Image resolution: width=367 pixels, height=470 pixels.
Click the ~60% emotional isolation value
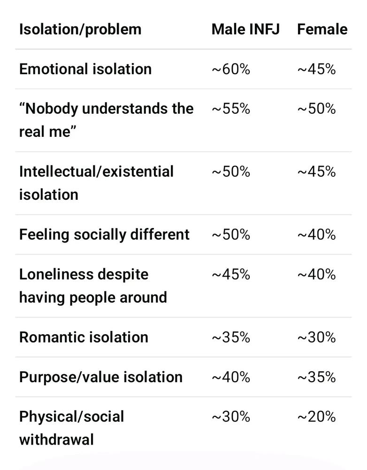231,69
